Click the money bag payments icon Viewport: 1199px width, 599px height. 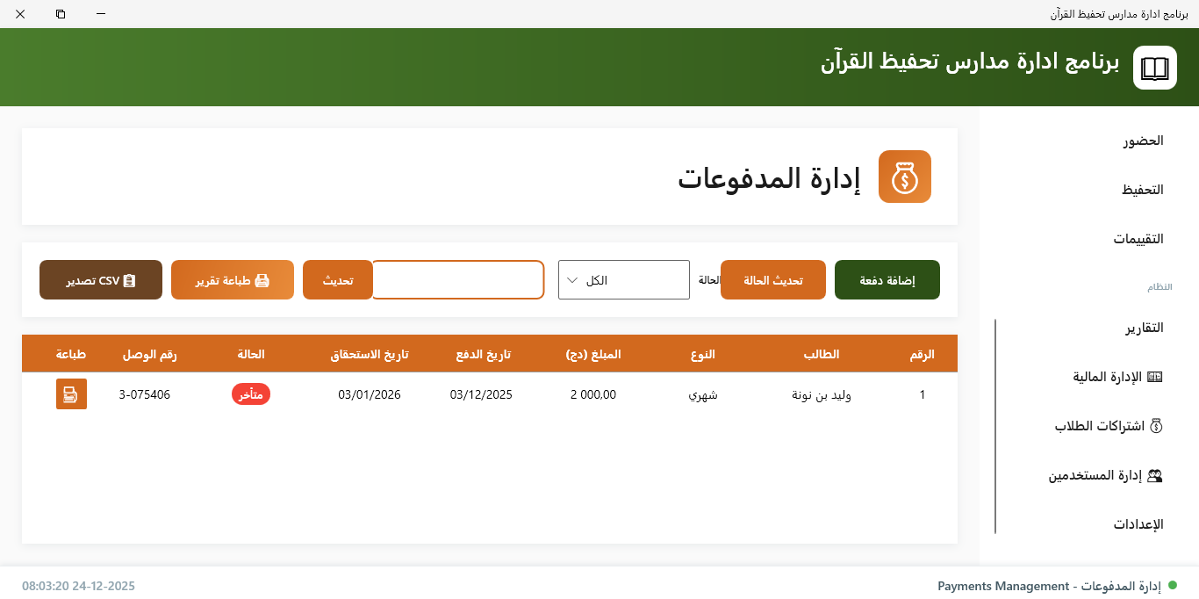pos(905,177)
